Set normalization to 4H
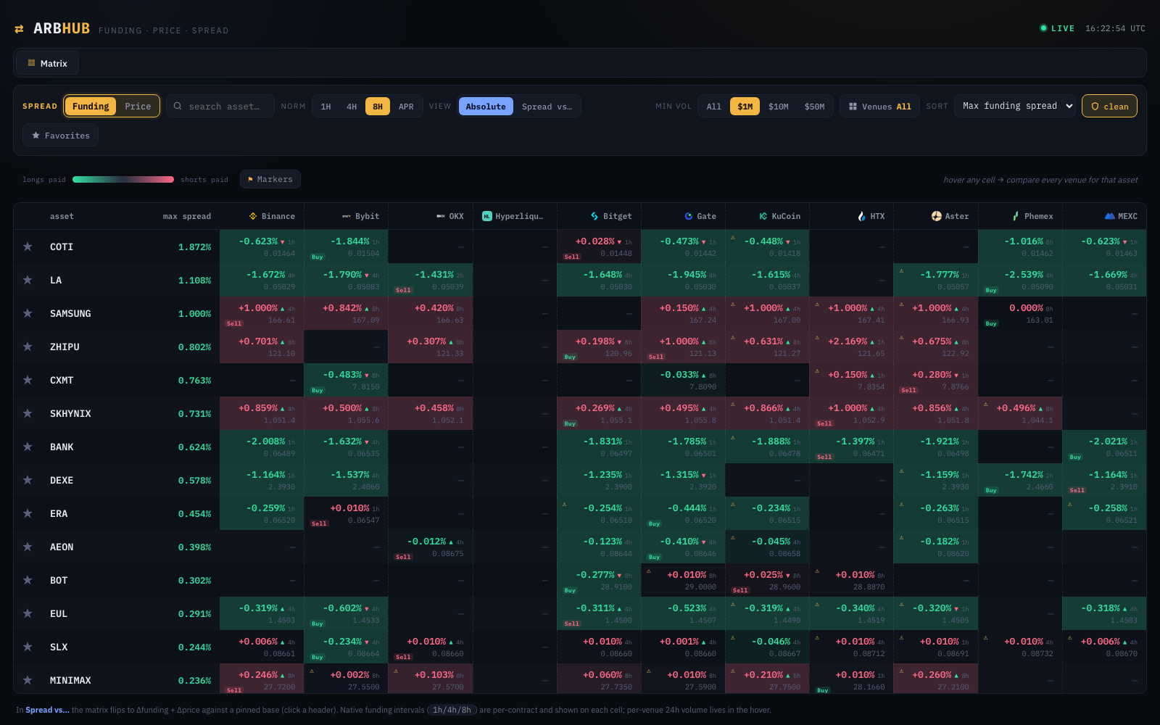The height and width of the screenshot is (725, 1160). coord(352,107)
